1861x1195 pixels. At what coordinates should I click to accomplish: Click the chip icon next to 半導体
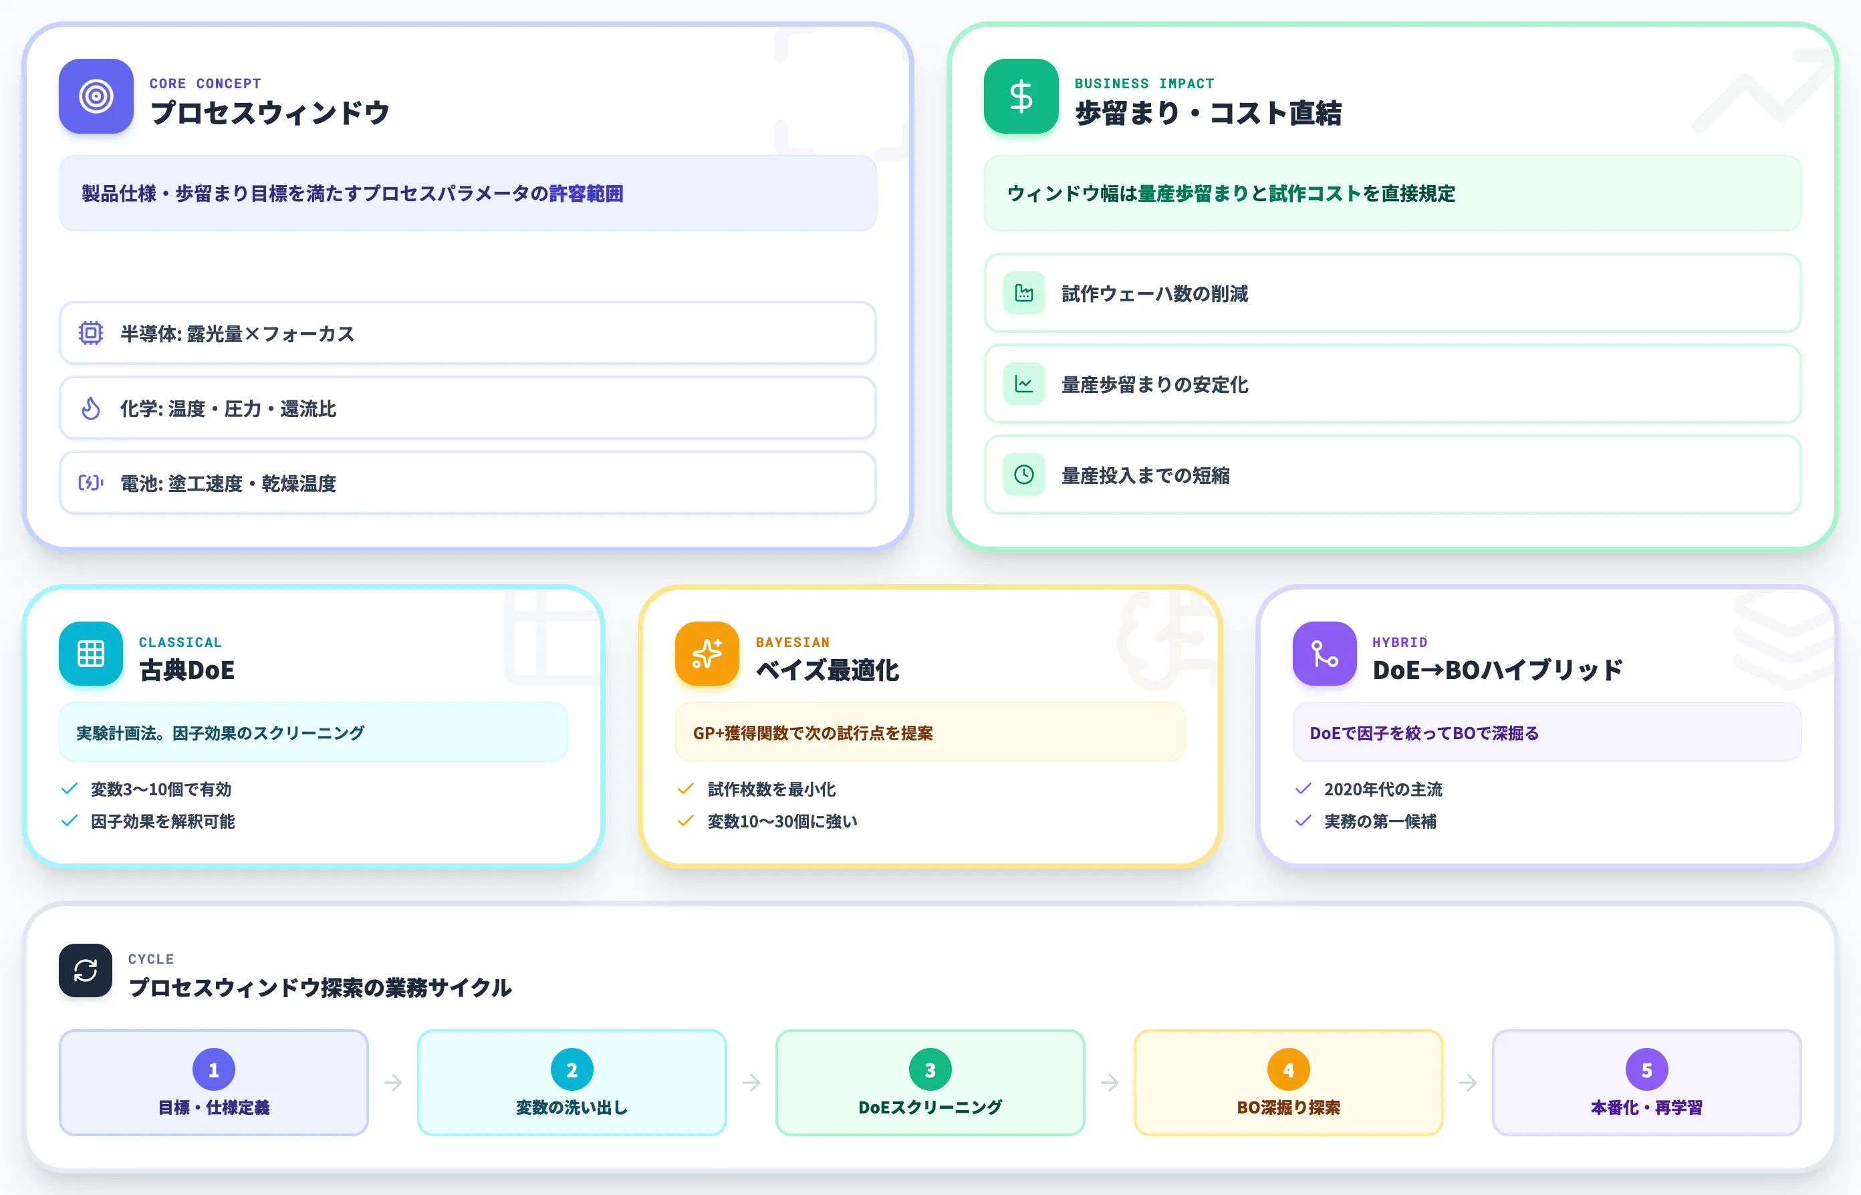coord(91,333)
